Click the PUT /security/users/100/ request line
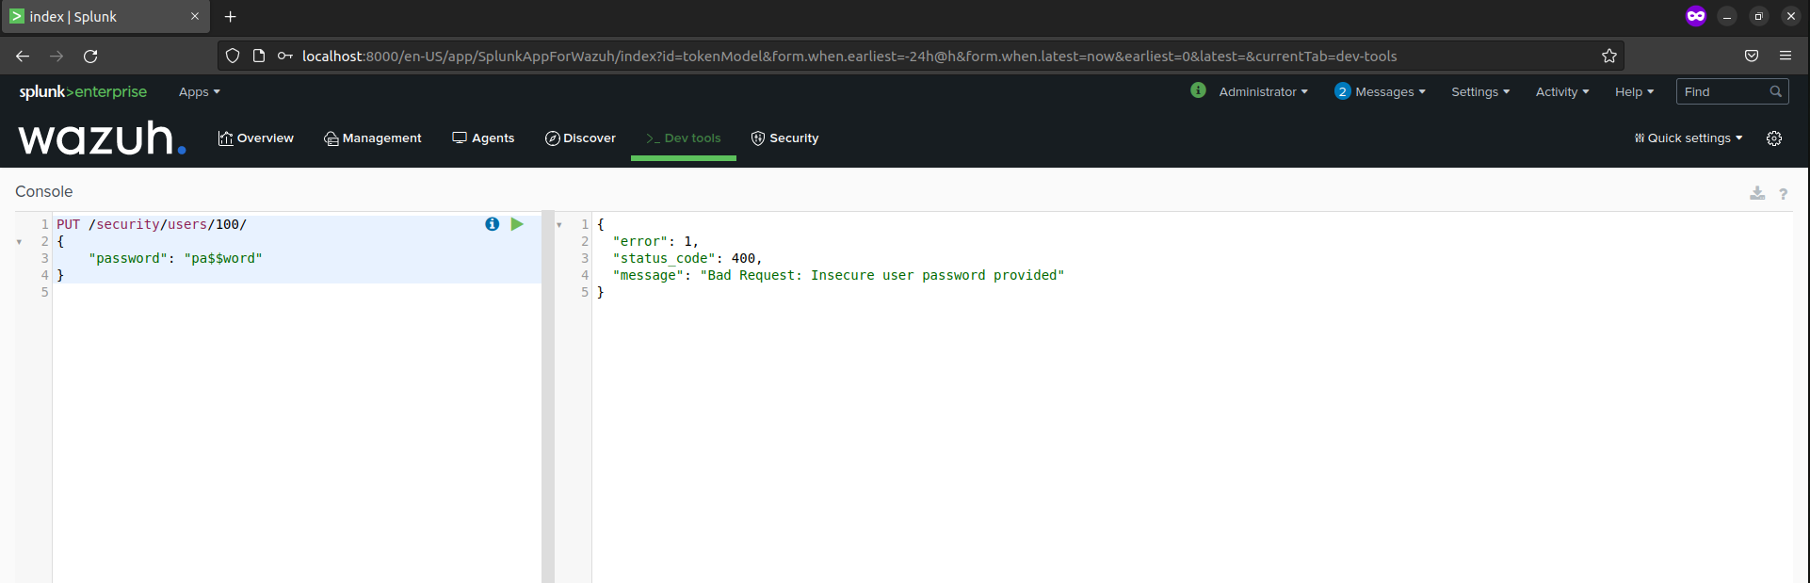The width and height of the screenshot is (1810, 583). click(152, 224)
